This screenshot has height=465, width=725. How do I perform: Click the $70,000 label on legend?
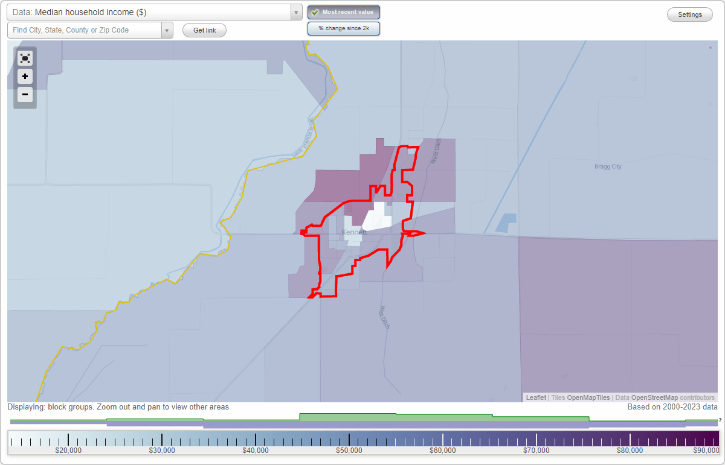(536, 450)
